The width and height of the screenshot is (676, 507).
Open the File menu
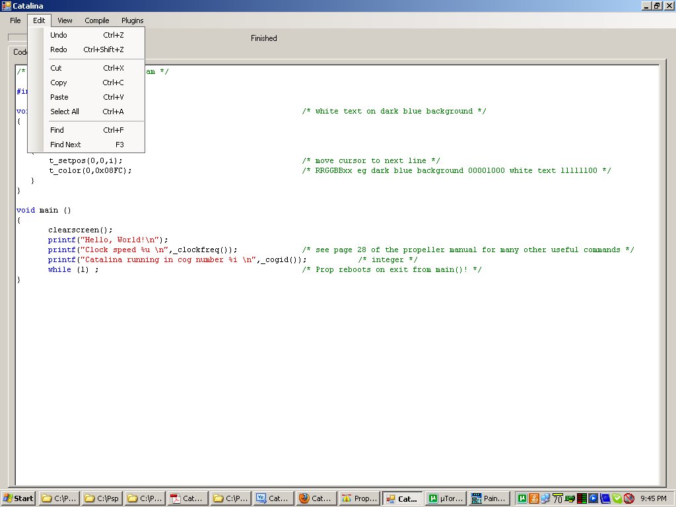pos(15,20)
